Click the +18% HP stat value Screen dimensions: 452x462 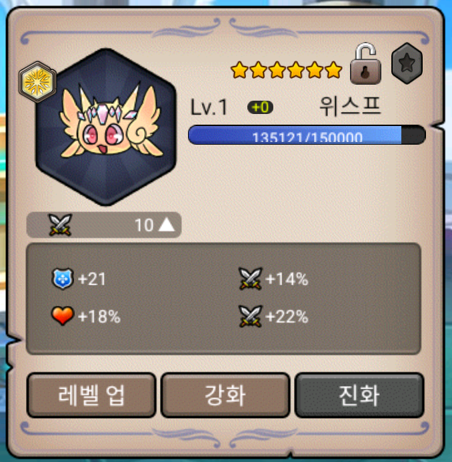(99, 317)
